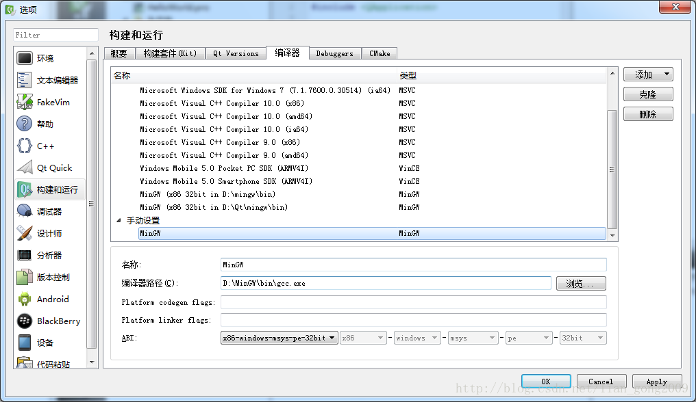Screen dimensions: 696x402
Task: Click the Platform codegen flags field
Action: click(413, 301)
